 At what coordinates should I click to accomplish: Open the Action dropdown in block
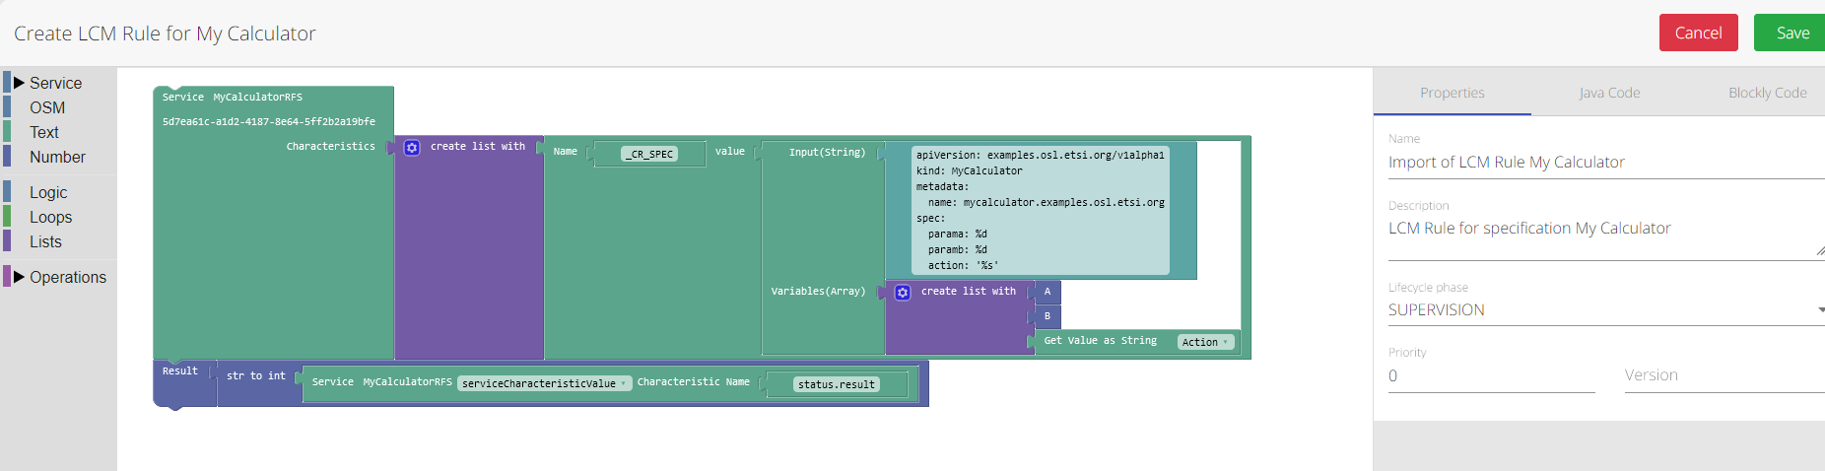(1205, 342)
